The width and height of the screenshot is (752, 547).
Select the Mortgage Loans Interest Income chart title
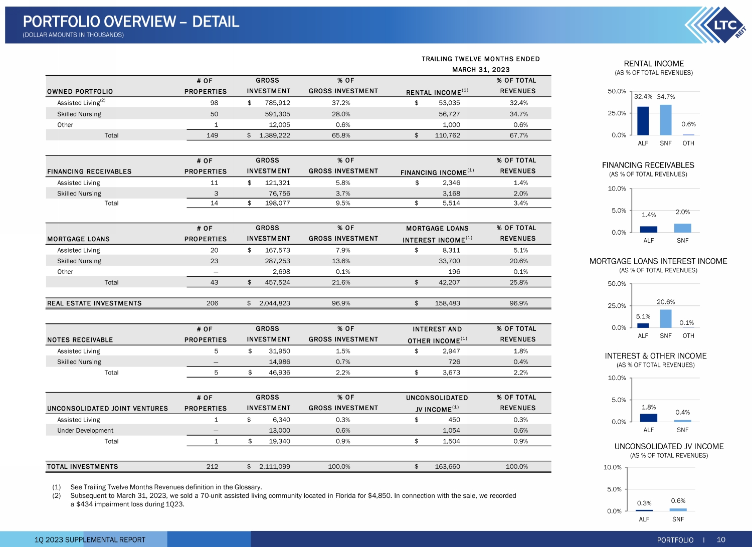tap(658, 261)
